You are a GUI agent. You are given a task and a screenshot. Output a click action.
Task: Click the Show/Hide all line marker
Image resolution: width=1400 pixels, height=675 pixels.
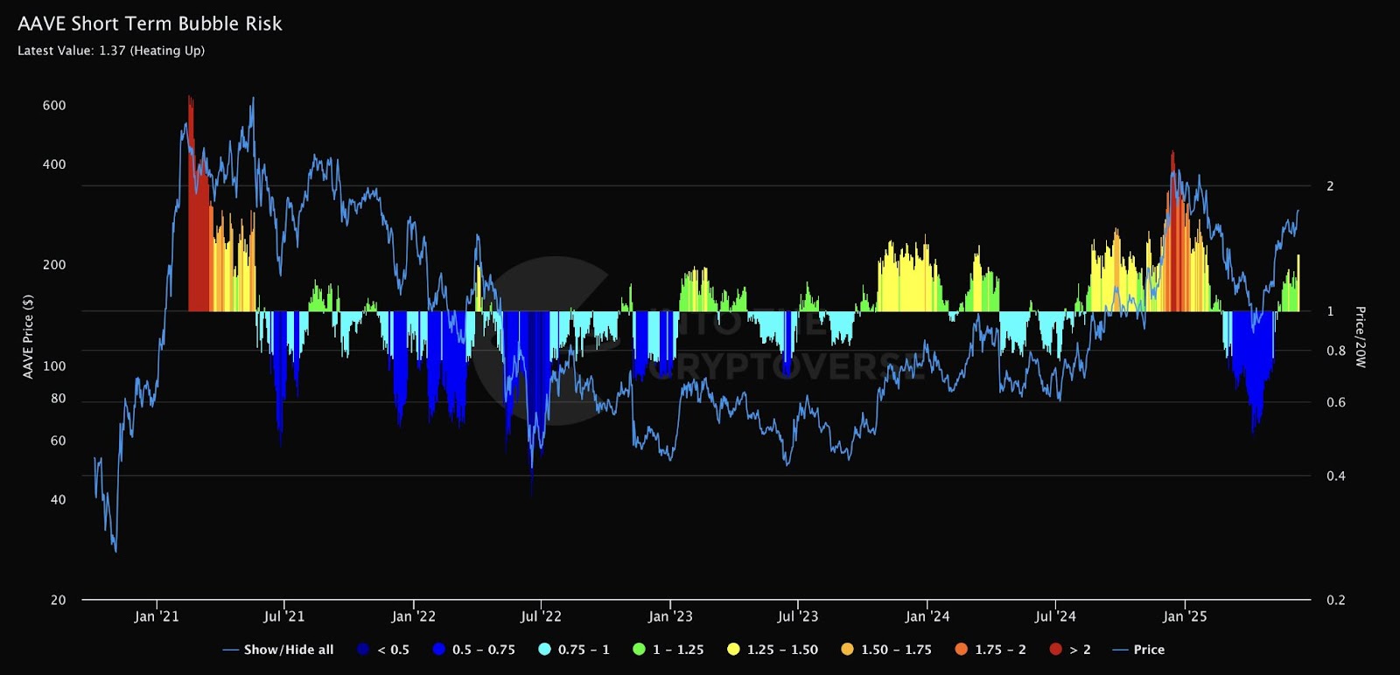[231, 650]
